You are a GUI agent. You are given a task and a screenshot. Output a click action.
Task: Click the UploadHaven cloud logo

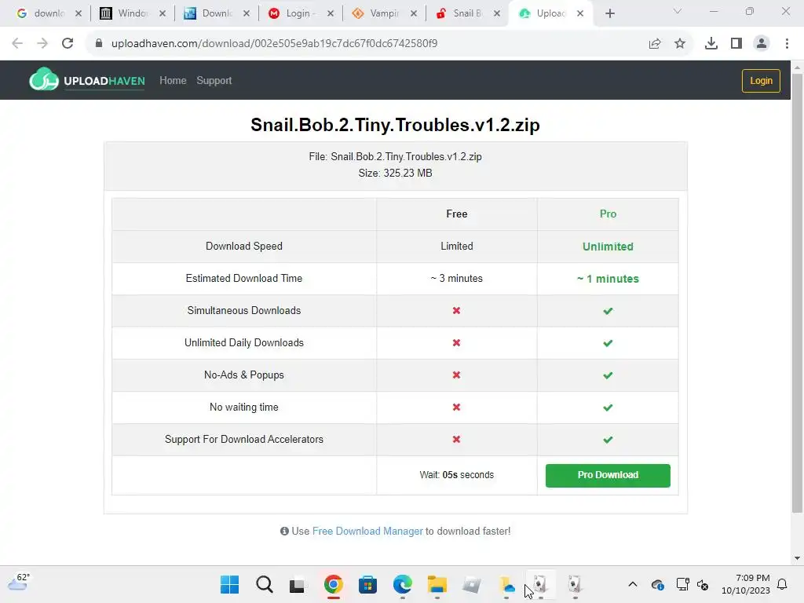44,80
